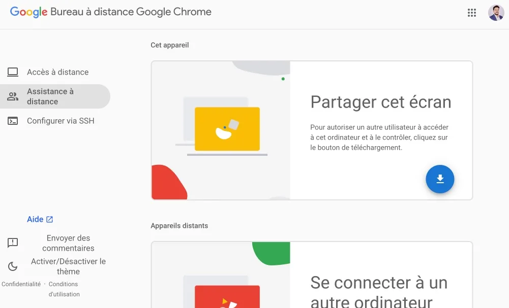509x308 pixels.
Task: Click the blue download button
Action: point(440,179)
